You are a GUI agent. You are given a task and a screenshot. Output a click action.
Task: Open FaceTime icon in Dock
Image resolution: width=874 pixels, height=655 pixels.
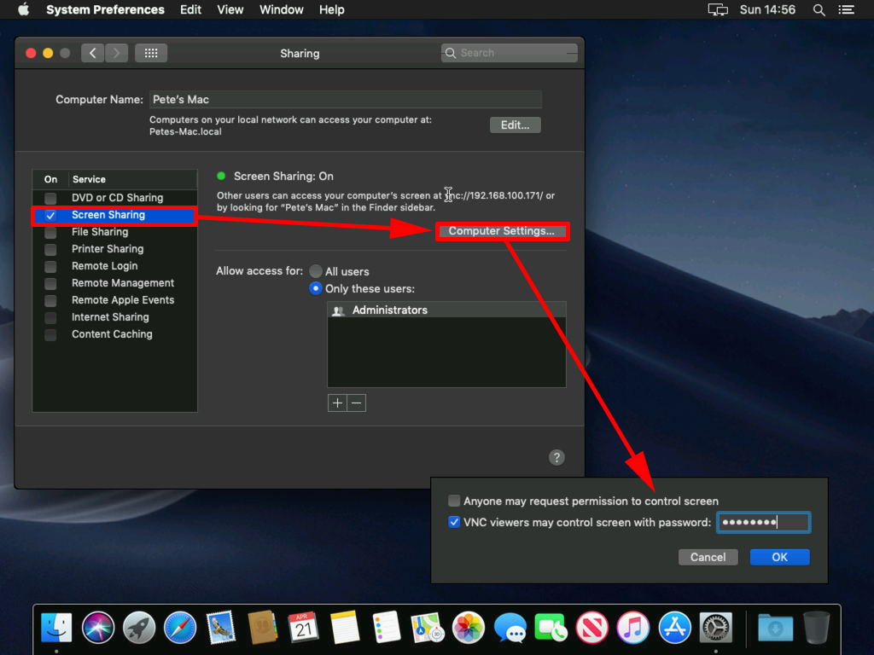pos(551,627)
